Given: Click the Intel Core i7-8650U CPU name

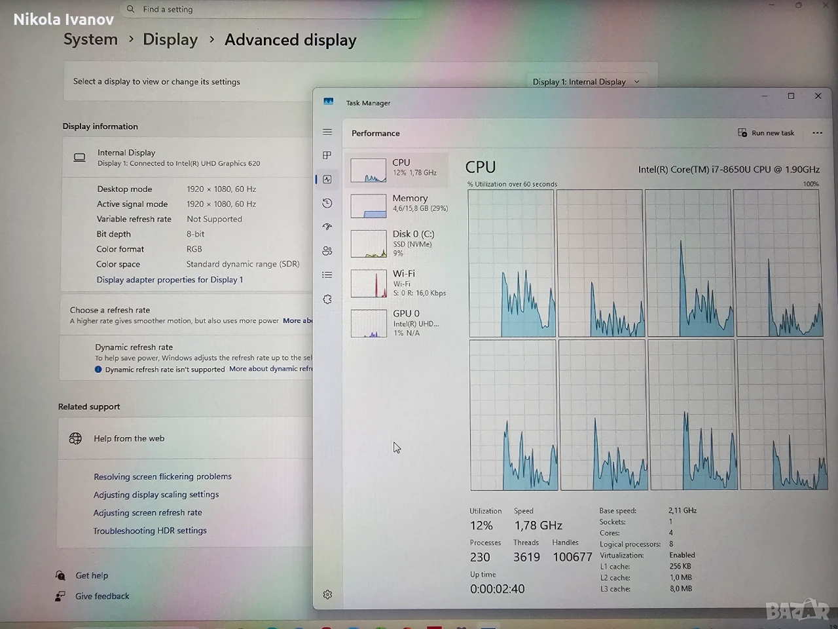Looking at the screenshot, I should (x=729, y=169).
